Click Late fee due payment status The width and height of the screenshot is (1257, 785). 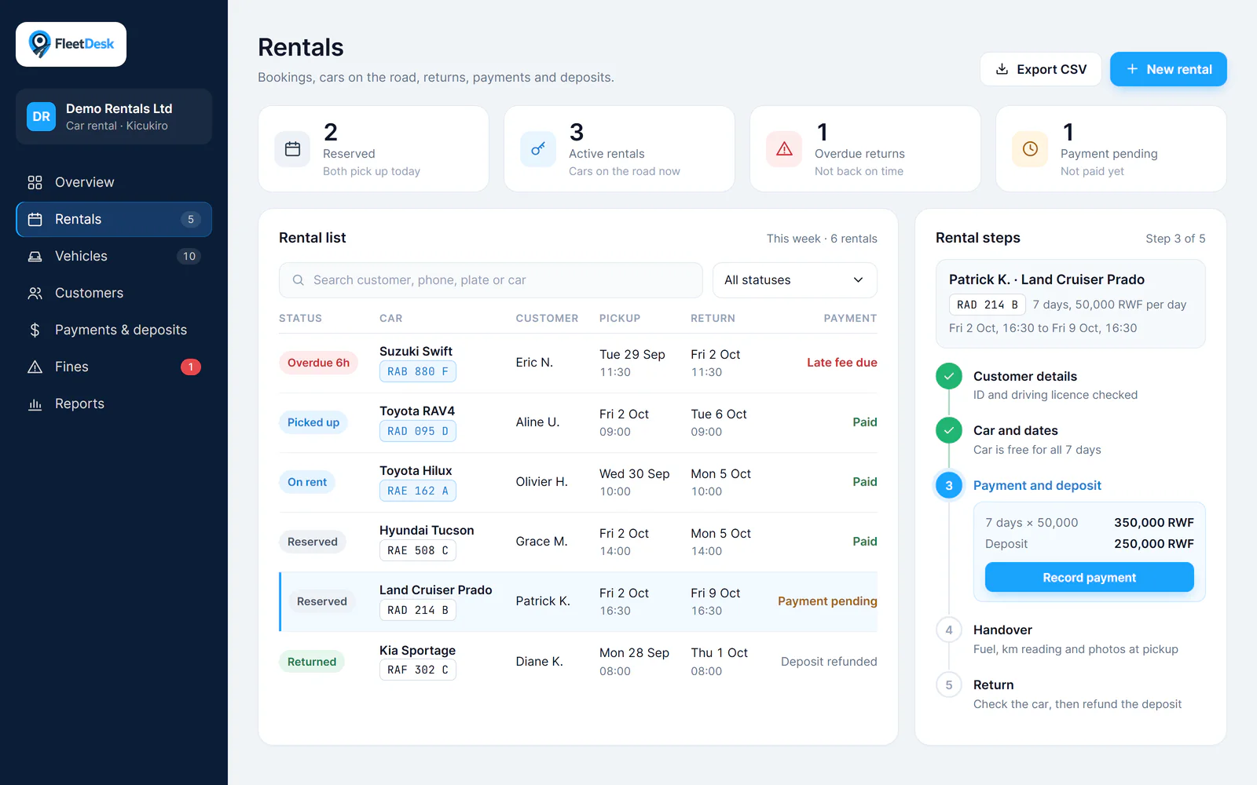(841, 363)
